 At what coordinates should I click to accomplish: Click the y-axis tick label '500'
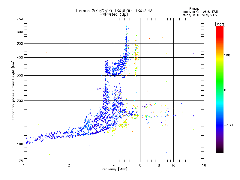(x=20, y=43)
